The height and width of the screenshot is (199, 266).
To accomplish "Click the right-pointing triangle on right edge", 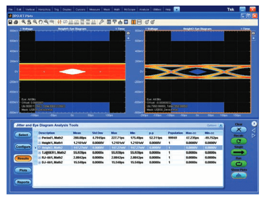I will coord(254,136).
